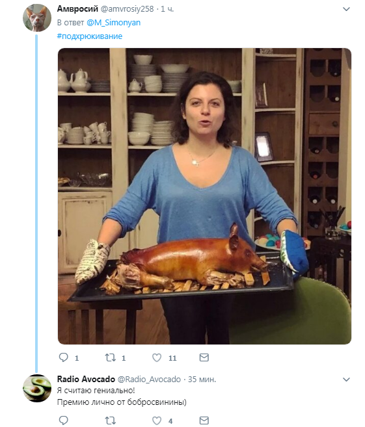Reply to Radio Avocado's tweet
This screenshot has height=427, width=365.
coord(64,421)
